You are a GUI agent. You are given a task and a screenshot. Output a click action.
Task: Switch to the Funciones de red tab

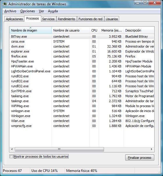tap(90, 19)
